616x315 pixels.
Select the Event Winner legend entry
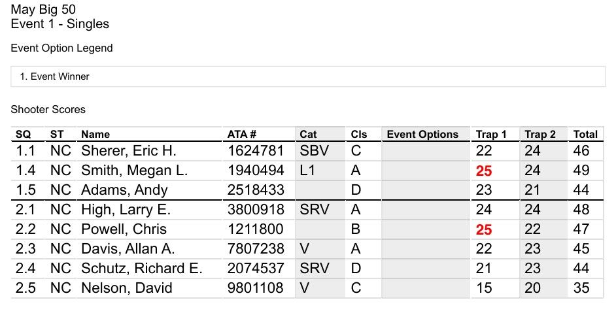click(55, 76)
